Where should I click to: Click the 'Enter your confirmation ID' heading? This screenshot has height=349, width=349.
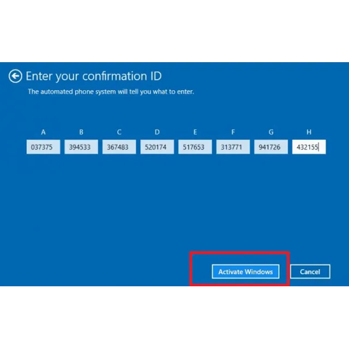pos(93,76)
